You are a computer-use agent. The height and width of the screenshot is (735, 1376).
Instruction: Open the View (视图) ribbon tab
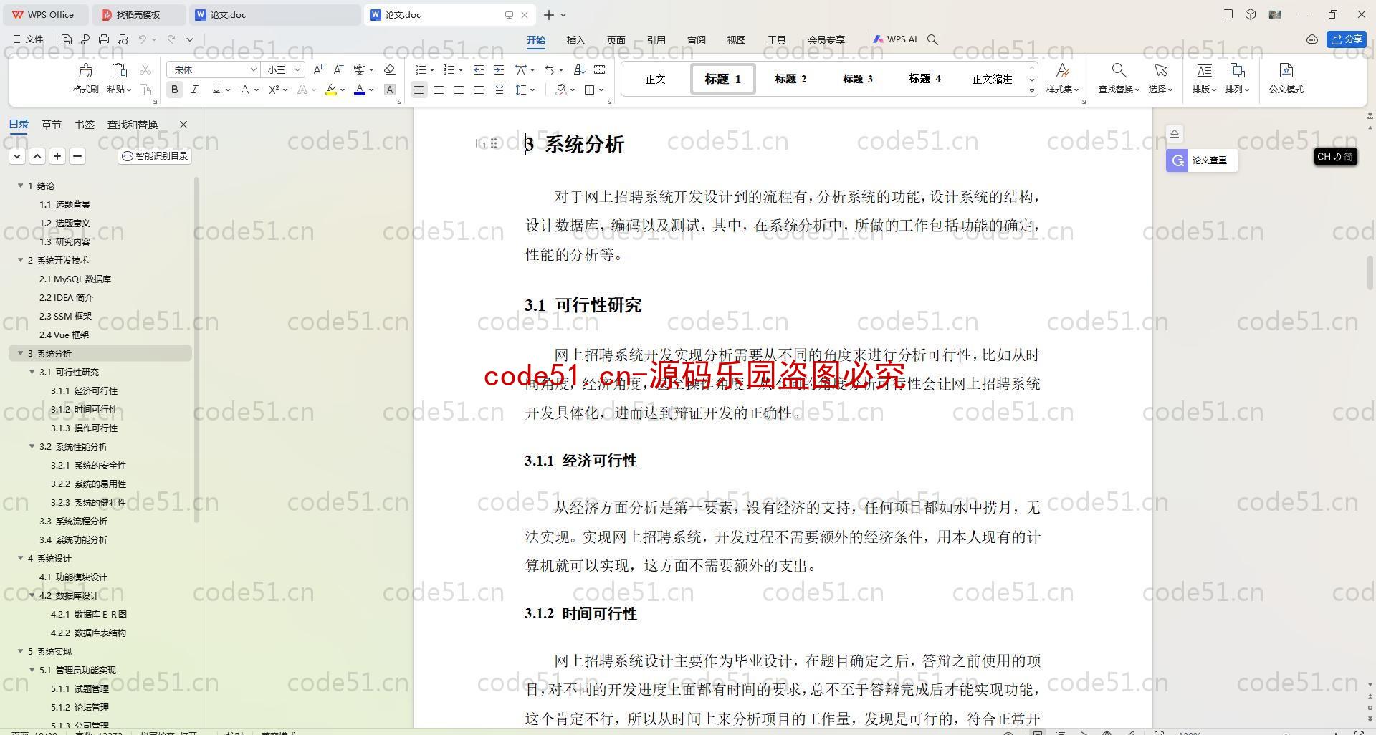[736, 40]
